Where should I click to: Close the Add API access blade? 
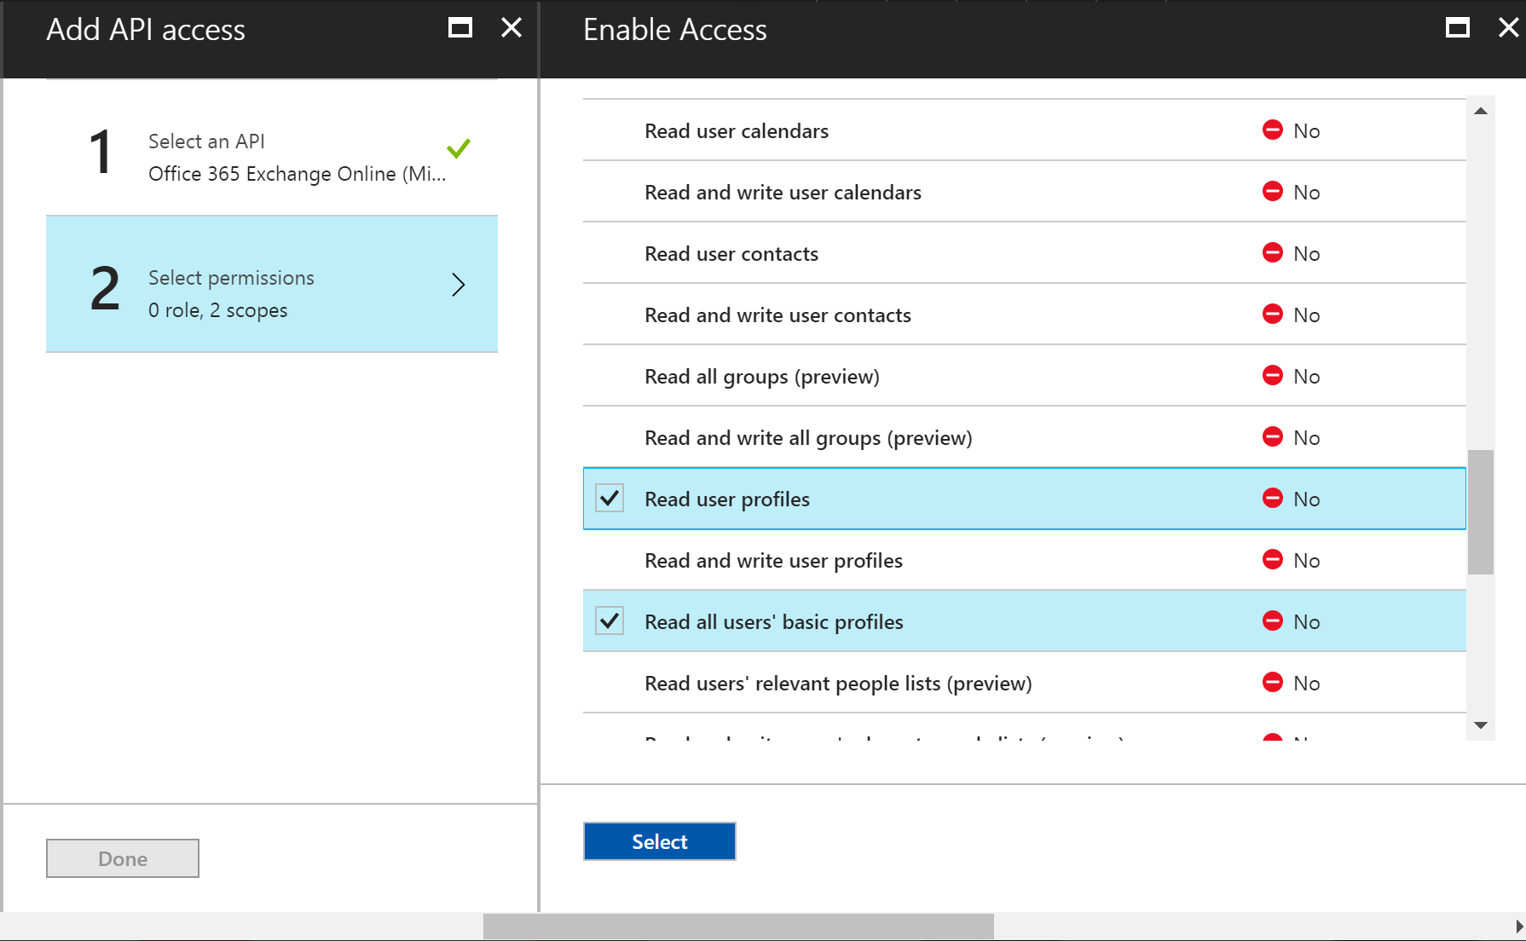click(x=512, y=28)
